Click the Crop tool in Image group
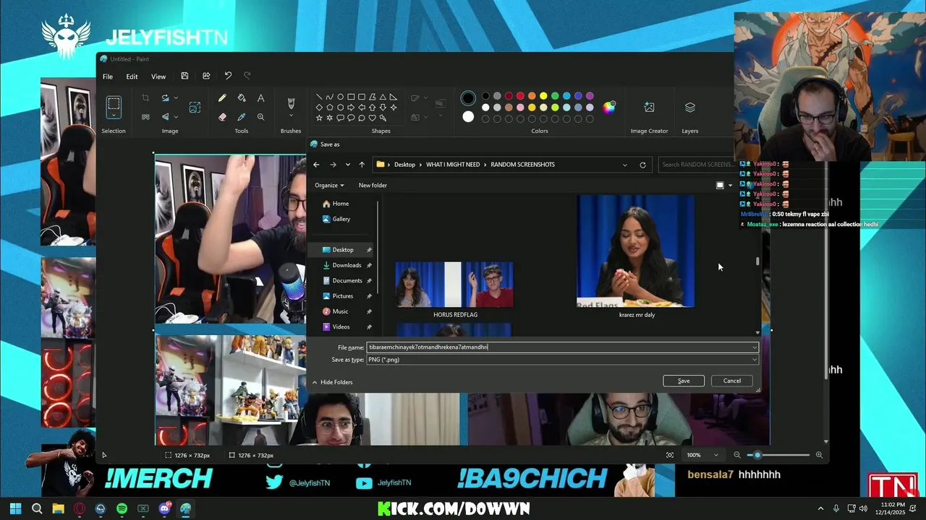The width and height of the screenshot is (926, 520). [x=145, y=98]
